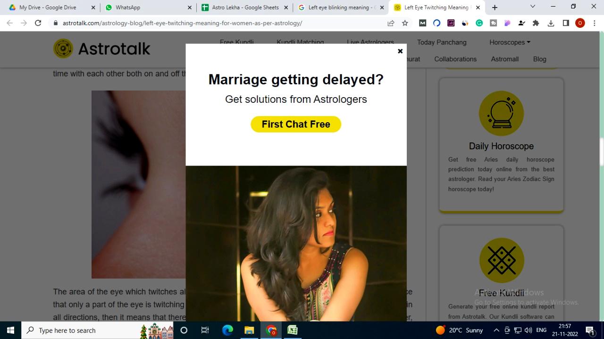Open the Extensions puzzle piece menu
604x339 pixels.
coord(536,23)
